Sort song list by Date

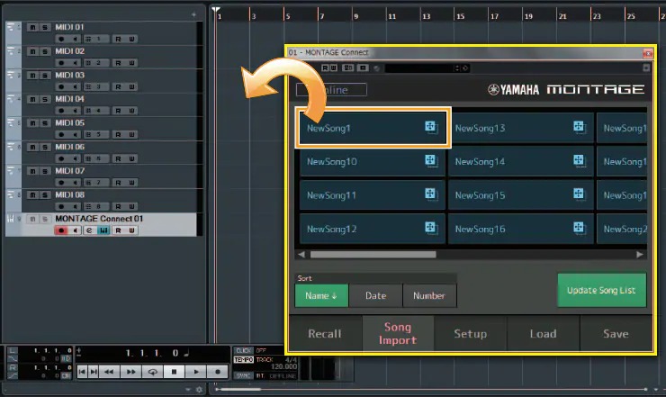pyautogui.click(x=376, y=295)
